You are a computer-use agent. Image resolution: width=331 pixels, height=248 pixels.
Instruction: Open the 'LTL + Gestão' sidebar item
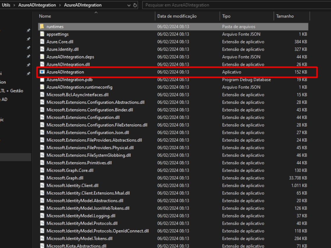(x=12, y=91)
